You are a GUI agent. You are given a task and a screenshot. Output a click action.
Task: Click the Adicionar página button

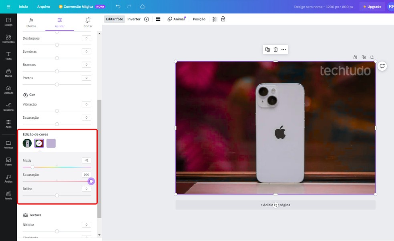pyautogui.click(x=275, y=205)
